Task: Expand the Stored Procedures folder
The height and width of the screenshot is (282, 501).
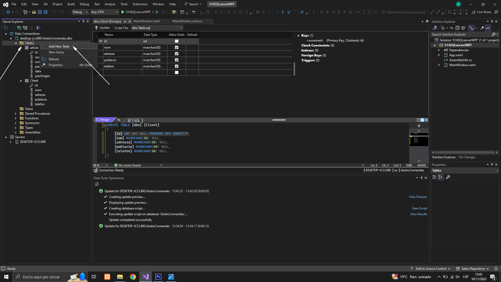Action: tap(16, 114)
